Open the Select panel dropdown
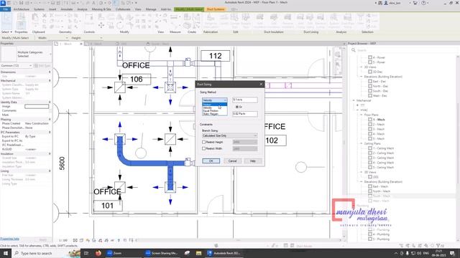This screenshot has width=460, height=258. (x=6, y=32)
